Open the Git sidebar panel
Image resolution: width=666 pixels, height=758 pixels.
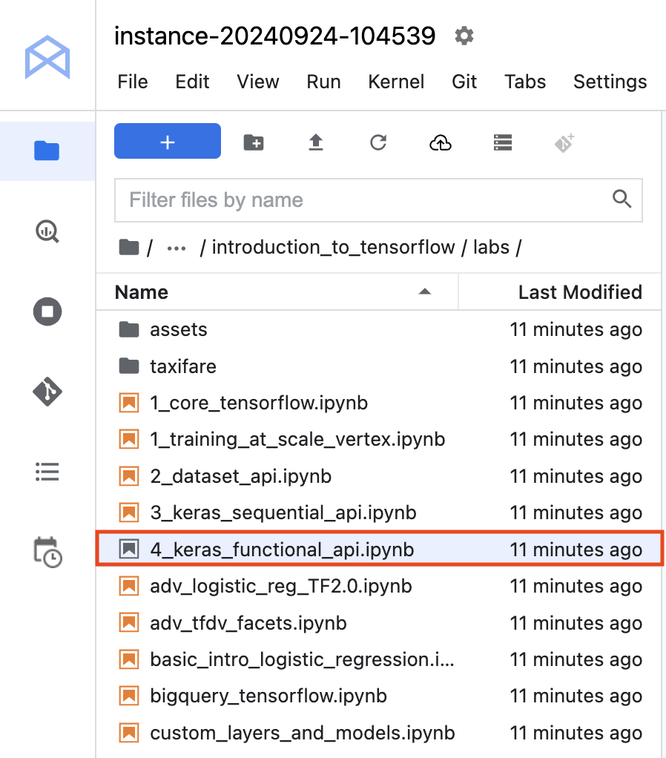(x=47, y=392)
